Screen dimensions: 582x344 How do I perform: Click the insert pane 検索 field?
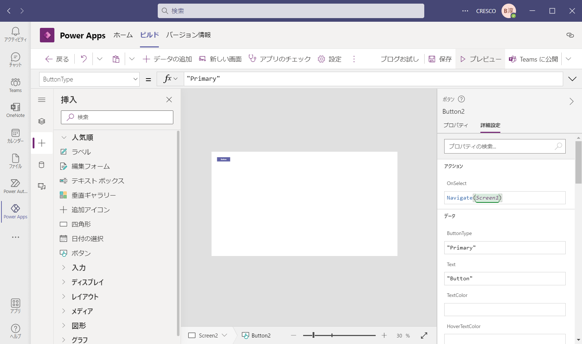[117, 117]
